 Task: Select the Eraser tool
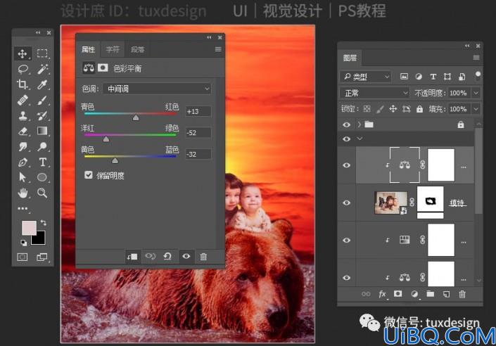[23, 131]
